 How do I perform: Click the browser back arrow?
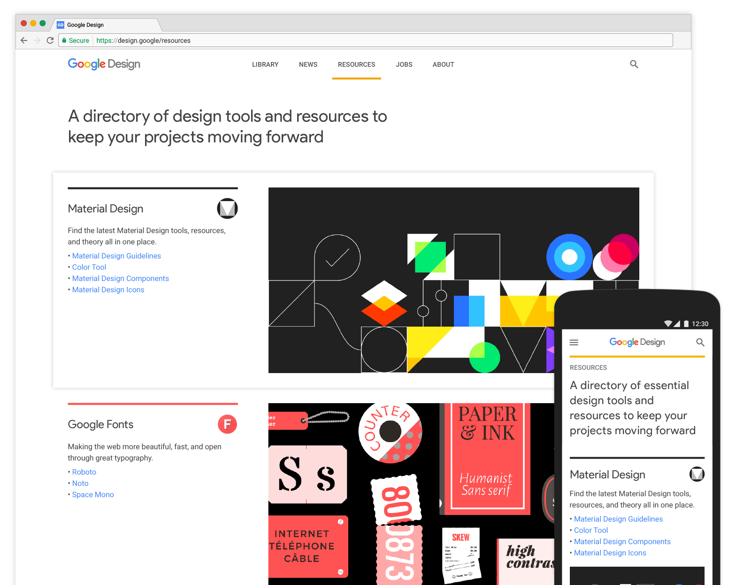pyautogui.click(x=24, y=40)
